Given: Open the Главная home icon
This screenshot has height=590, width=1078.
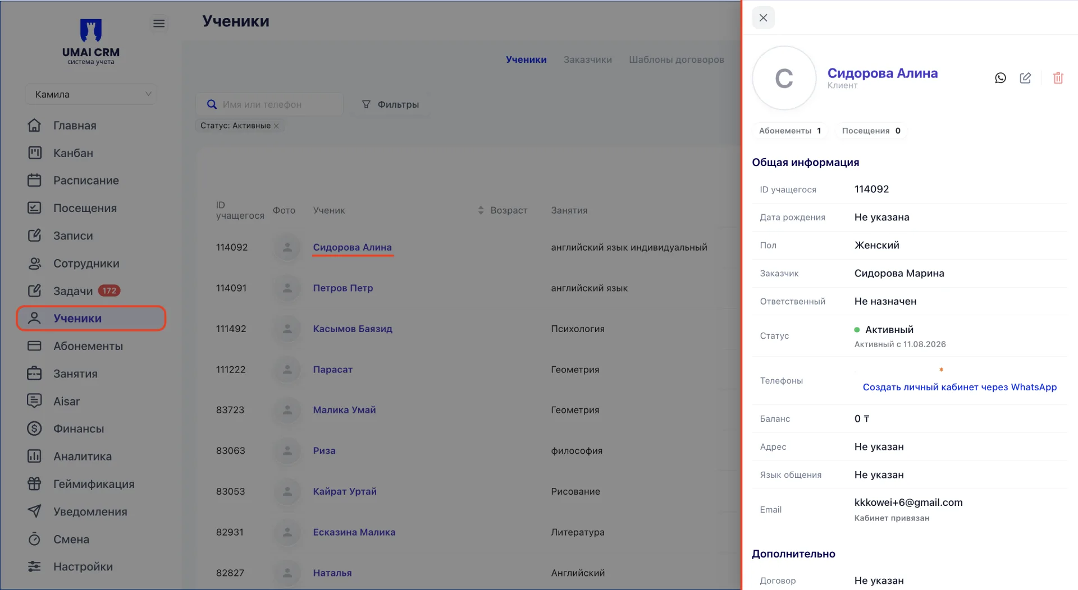Looking at the screenshot, I should click(x=34, y=125).
